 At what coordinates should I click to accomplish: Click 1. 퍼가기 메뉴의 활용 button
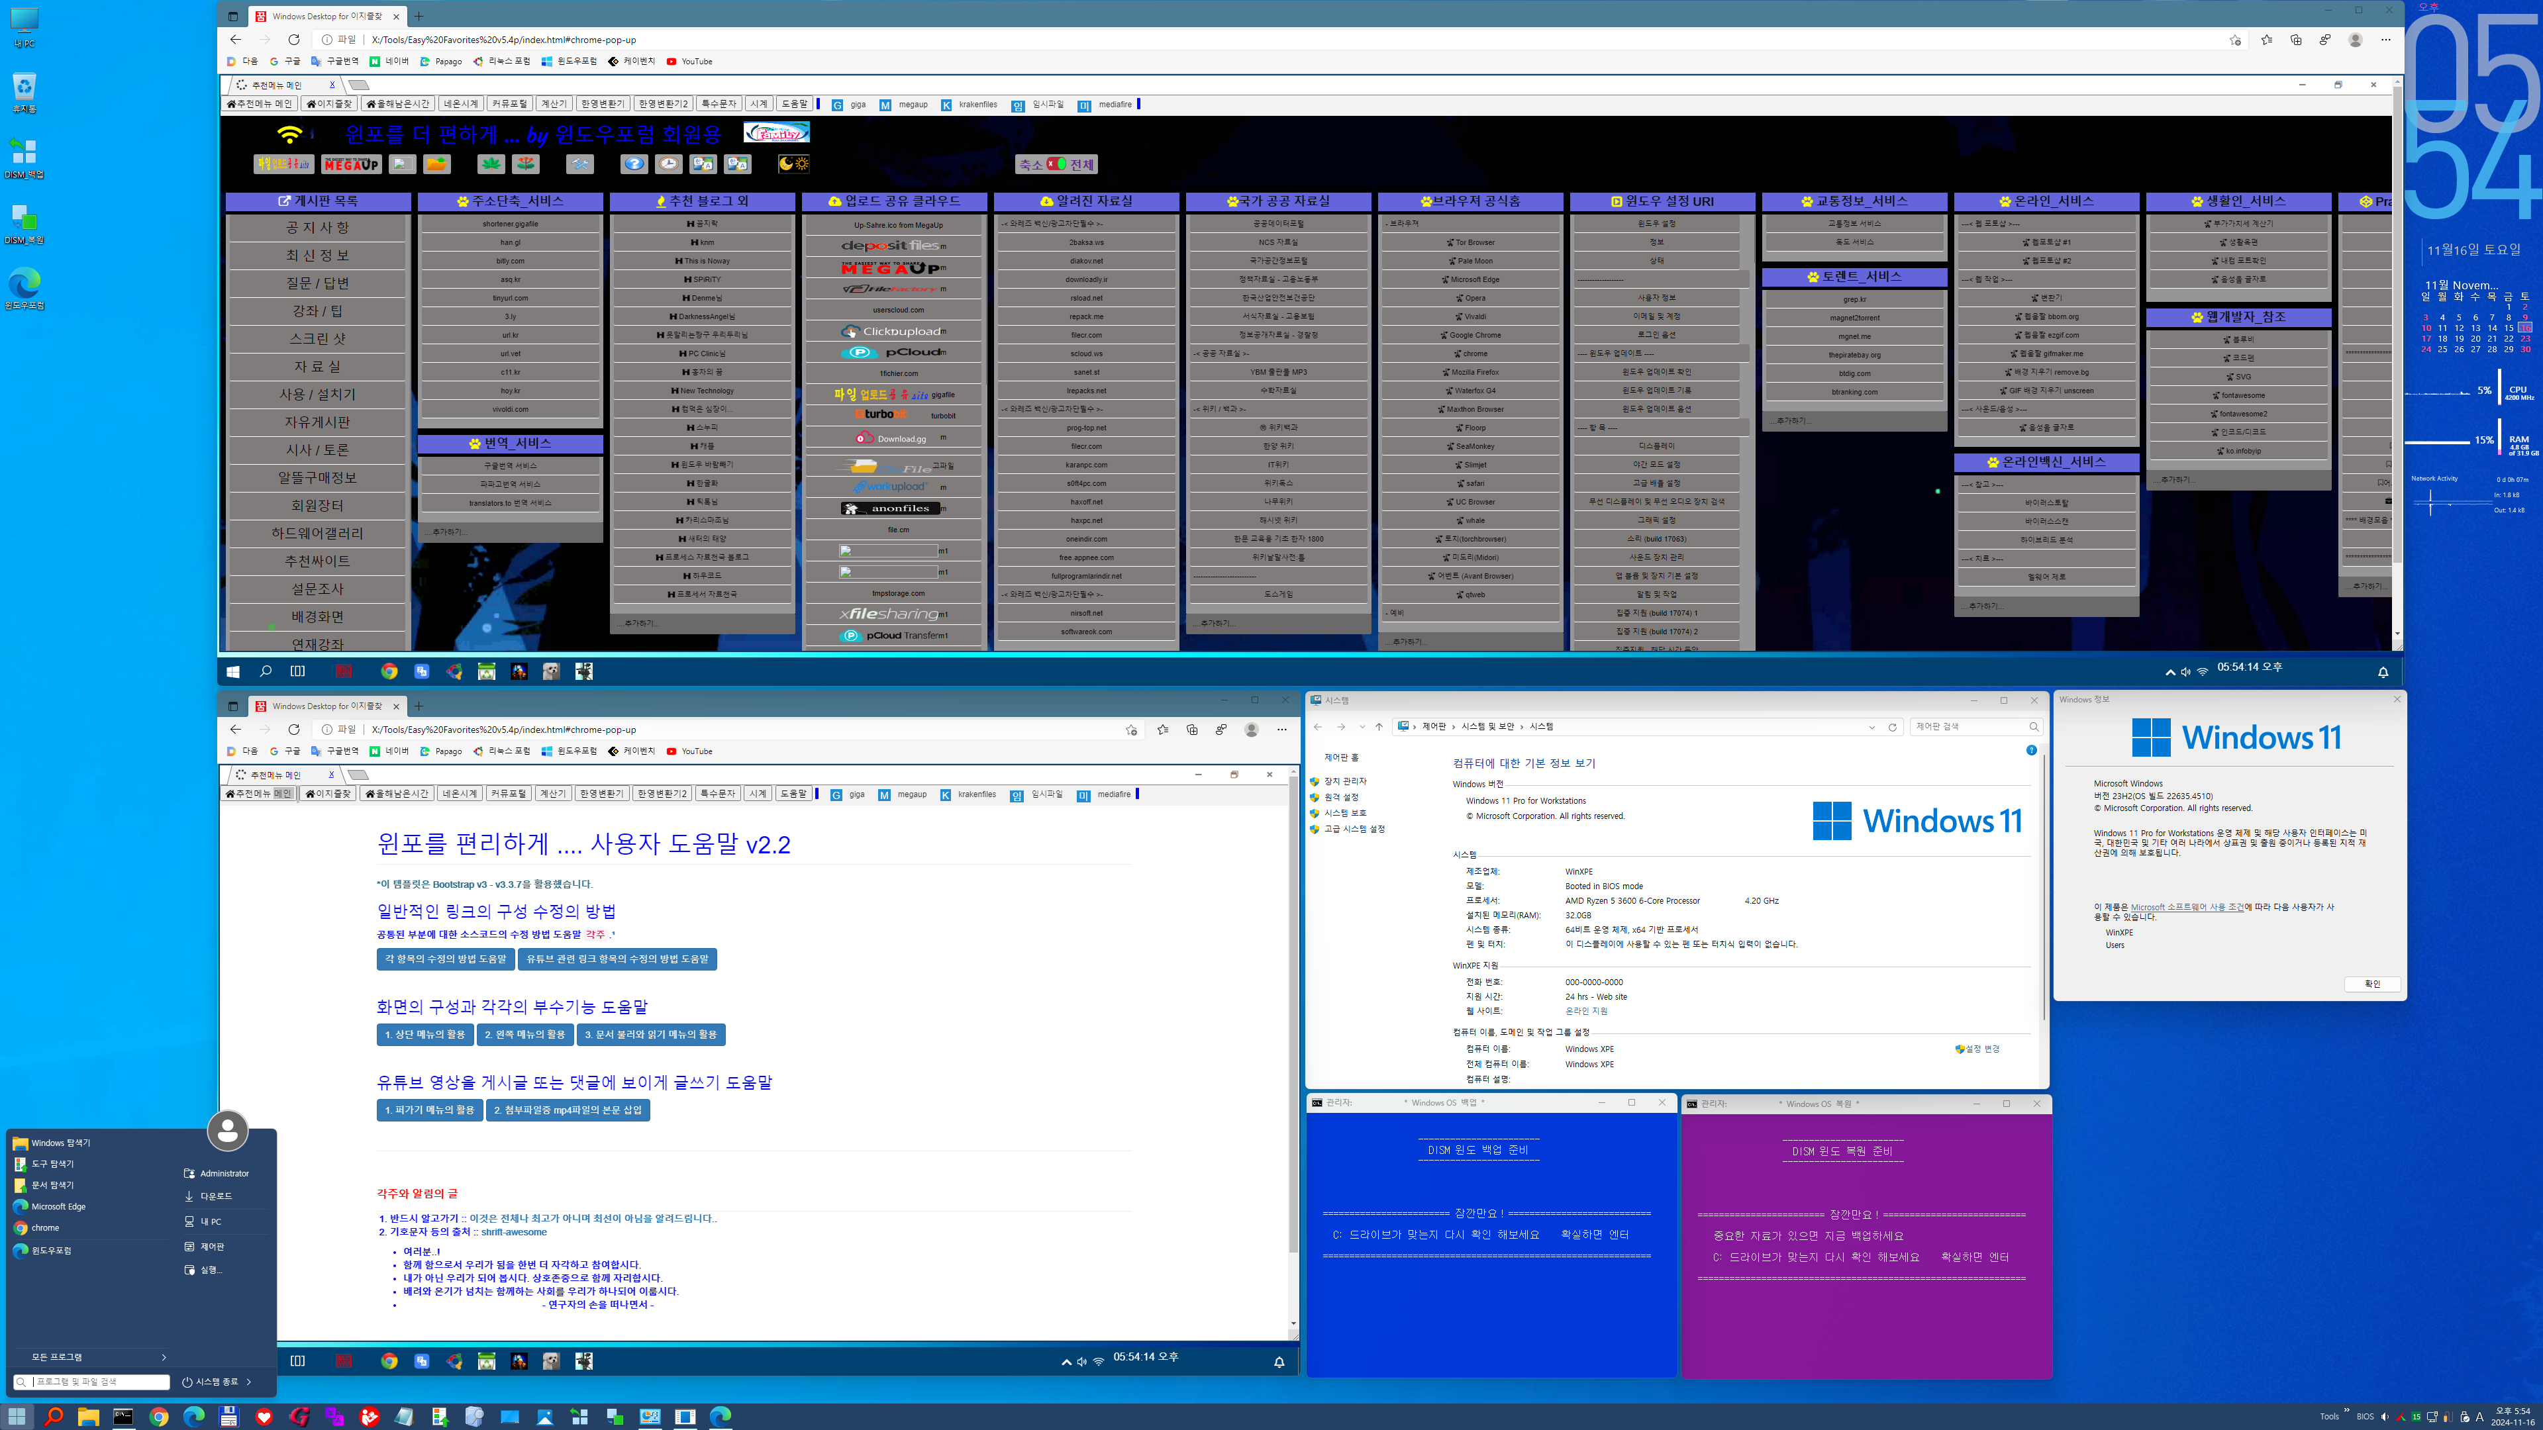[429, 1110]
